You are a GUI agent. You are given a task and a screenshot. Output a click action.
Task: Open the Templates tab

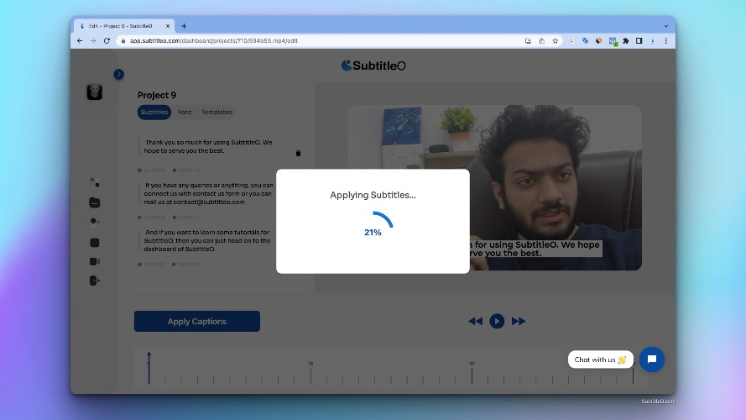coord(216,112)
